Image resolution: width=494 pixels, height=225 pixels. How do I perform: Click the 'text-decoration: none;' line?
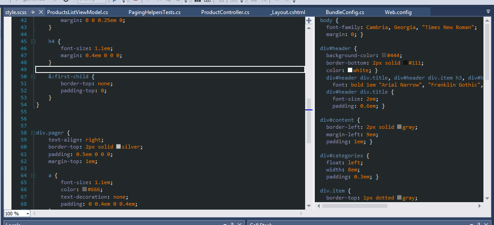95,197
